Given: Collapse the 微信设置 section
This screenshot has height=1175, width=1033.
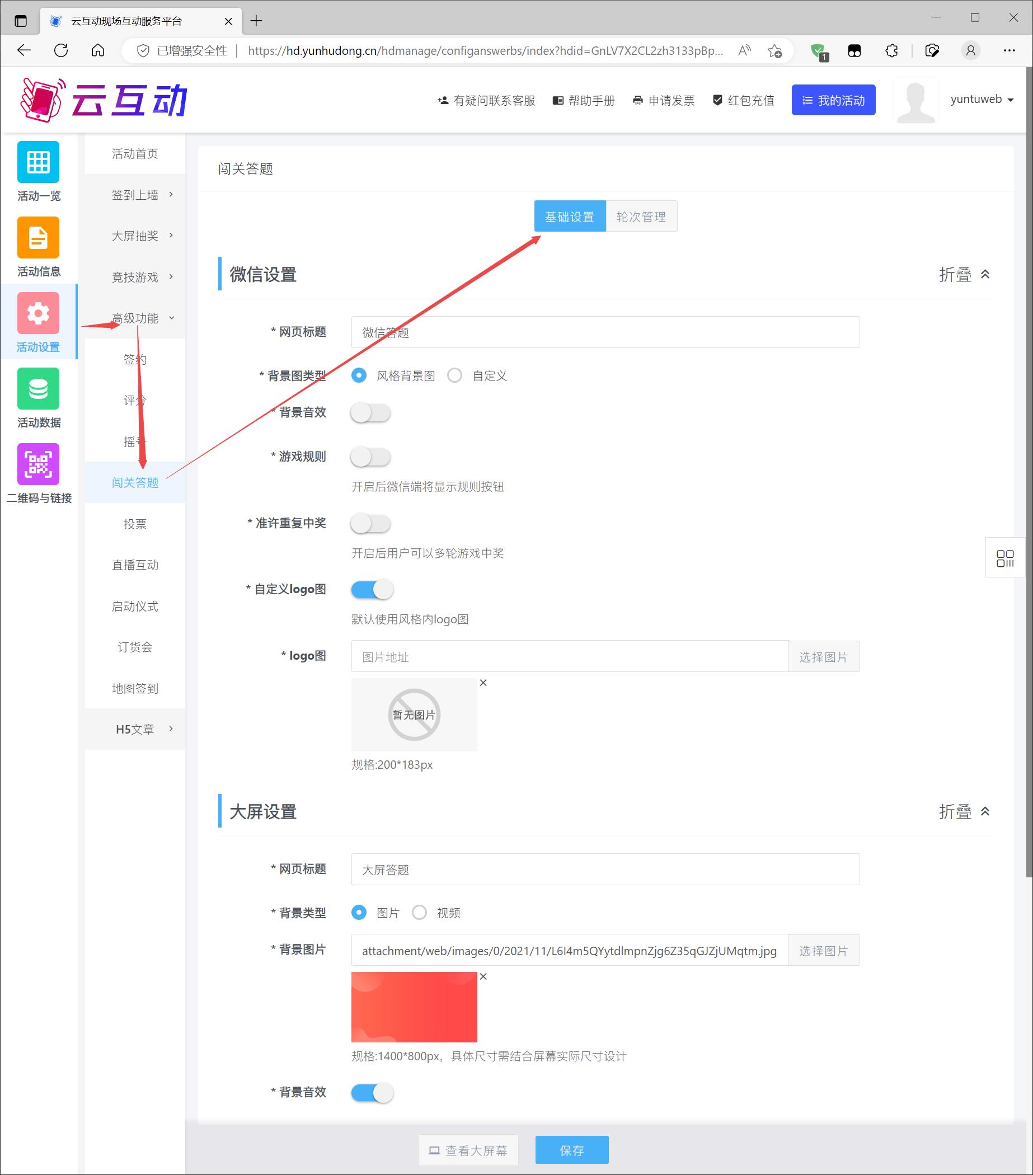Looking at the screenshot, I should coord(964,275).
